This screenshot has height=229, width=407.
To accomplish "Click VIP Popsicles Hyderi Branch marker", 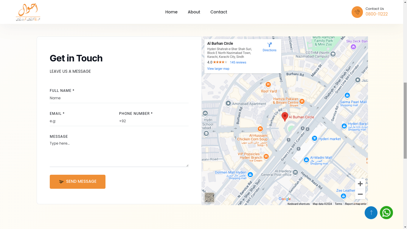I will [x=266, y=156].
